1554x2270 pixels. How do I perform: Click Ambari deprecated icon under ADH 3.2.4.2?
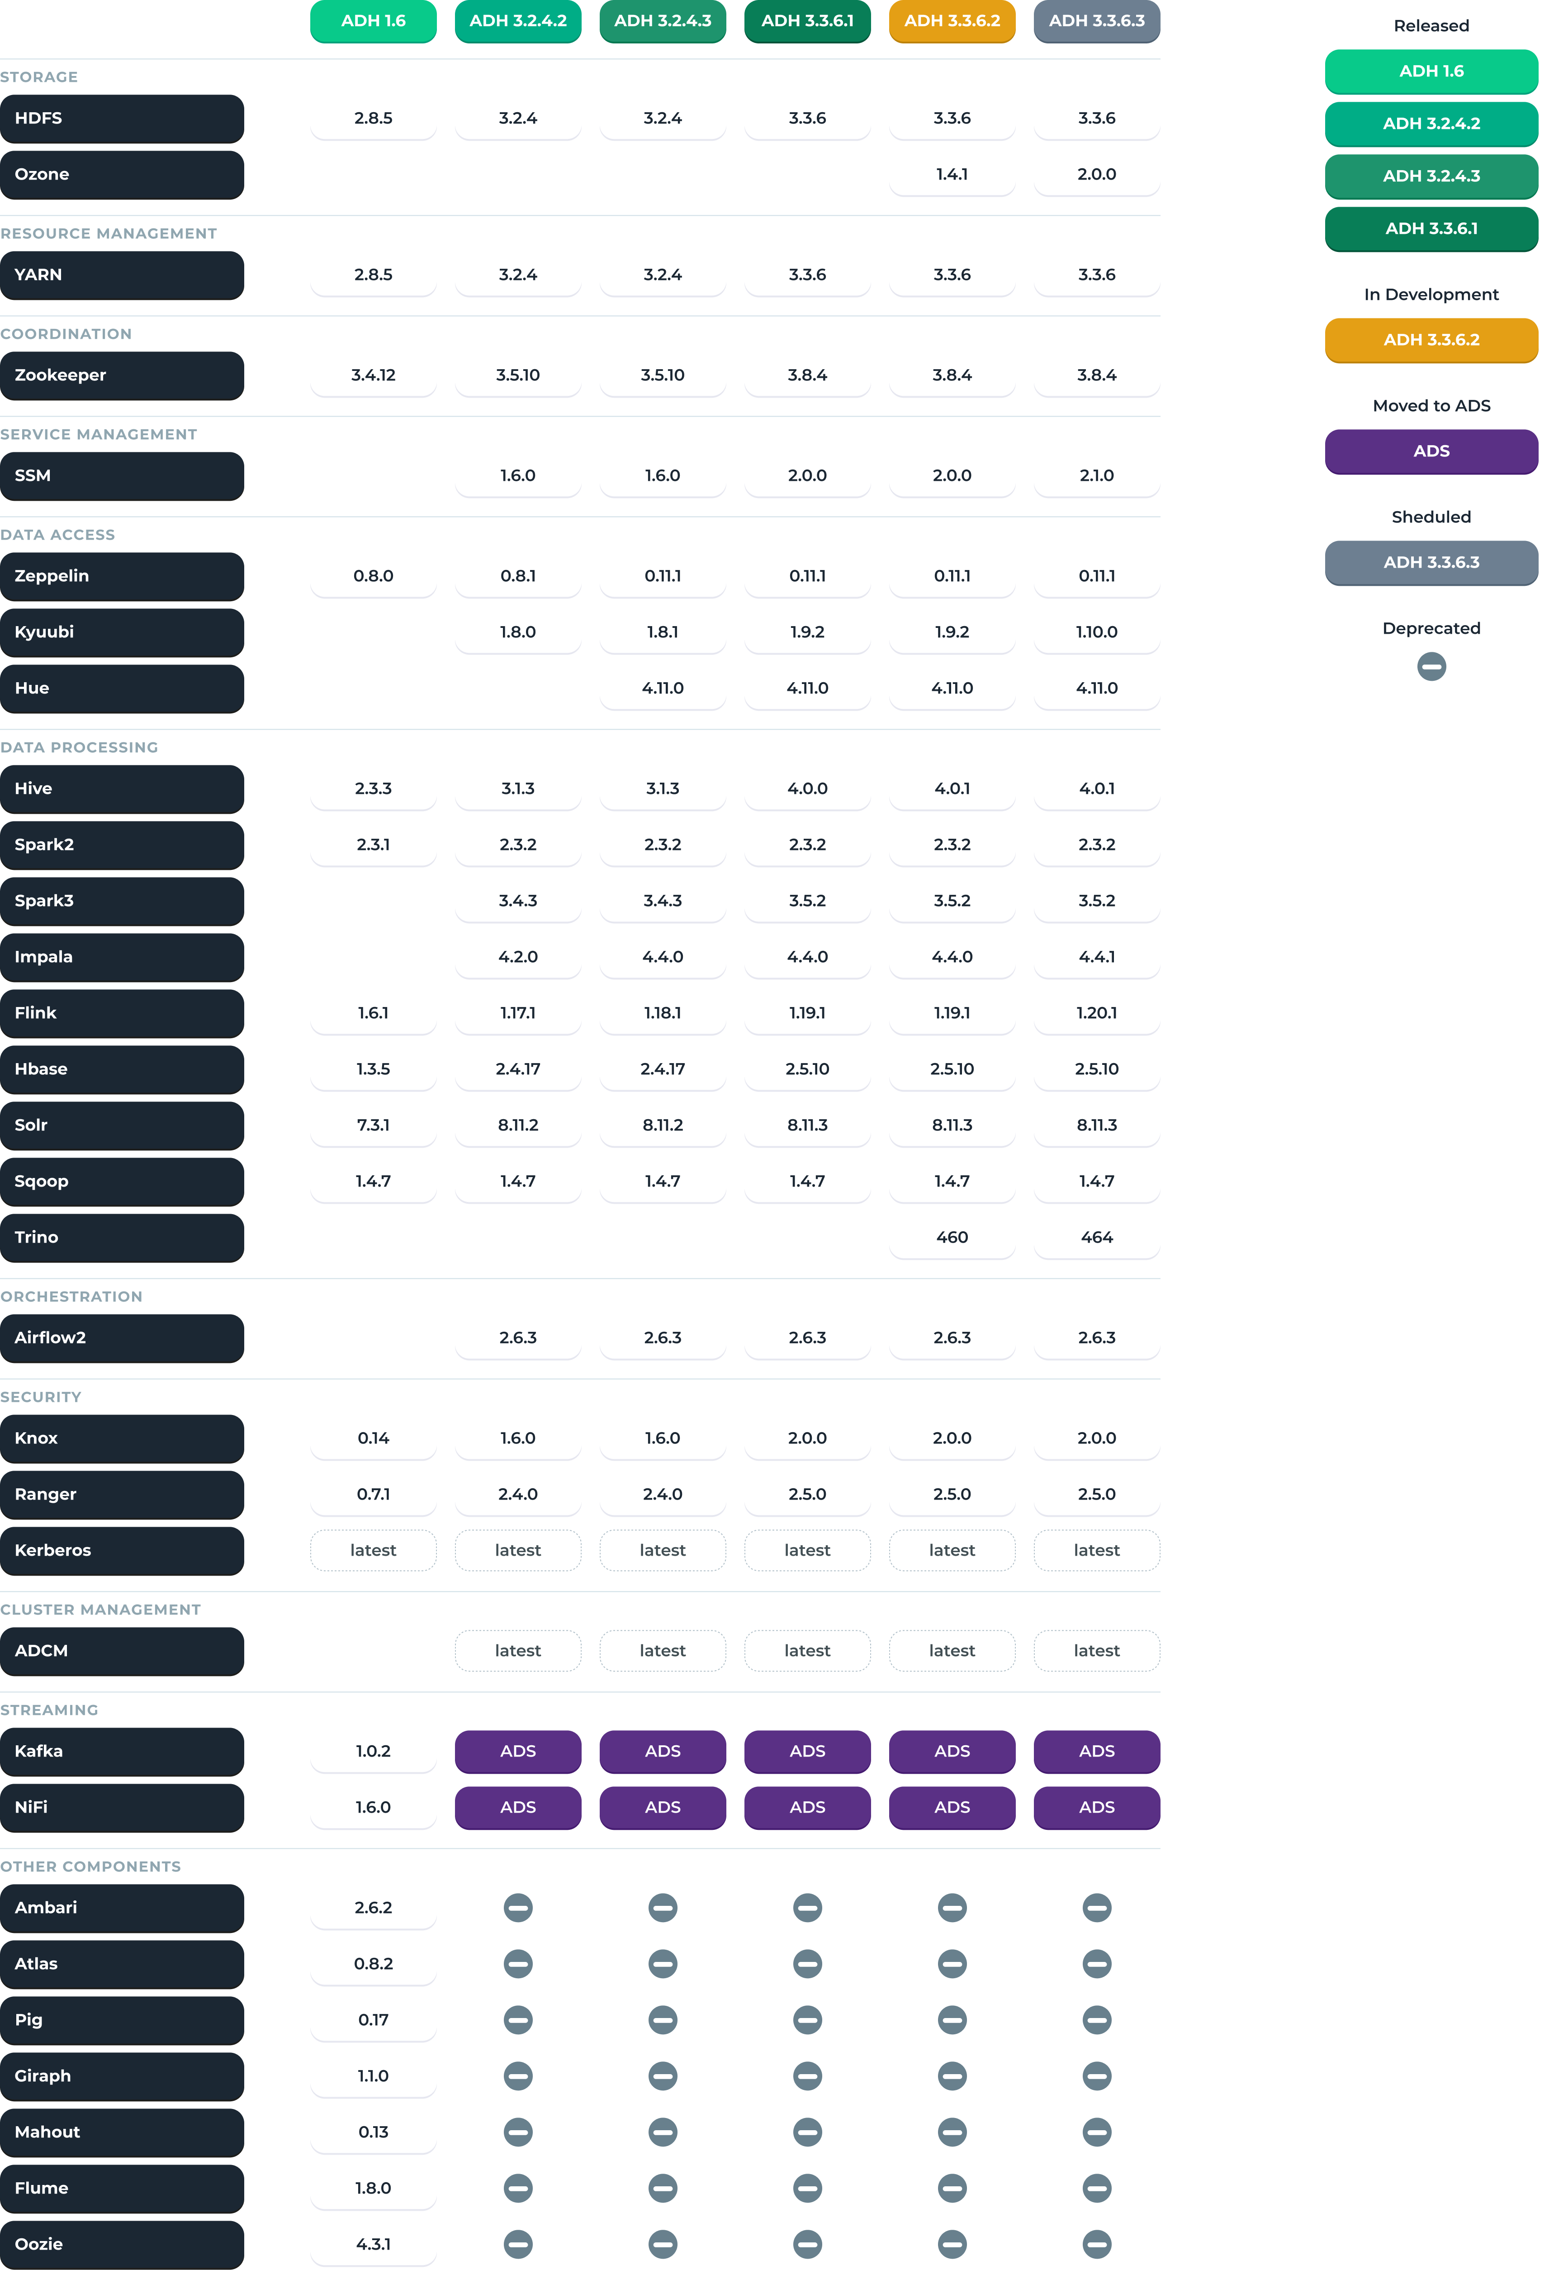pyautogui.click(x=518, y=1908)
